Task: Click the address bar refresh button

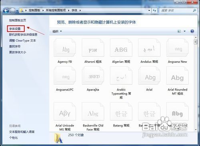Action: coord(154,10)
